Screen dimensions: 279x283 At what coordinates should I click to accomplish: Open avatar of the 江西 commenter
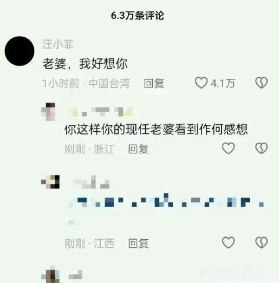pyautogui.click(x=50, y=182)
